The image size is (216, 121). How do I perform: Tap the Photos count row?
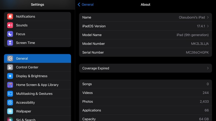pyautogui.click(x=145, y=102)
